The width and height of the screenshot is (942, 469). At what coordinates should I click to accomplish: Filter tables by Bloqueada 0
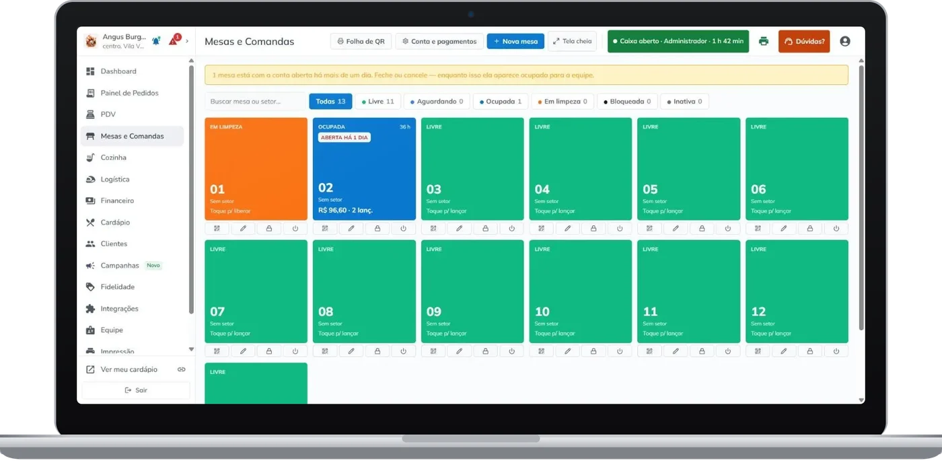pyautogui.click(x=627, y=102)
